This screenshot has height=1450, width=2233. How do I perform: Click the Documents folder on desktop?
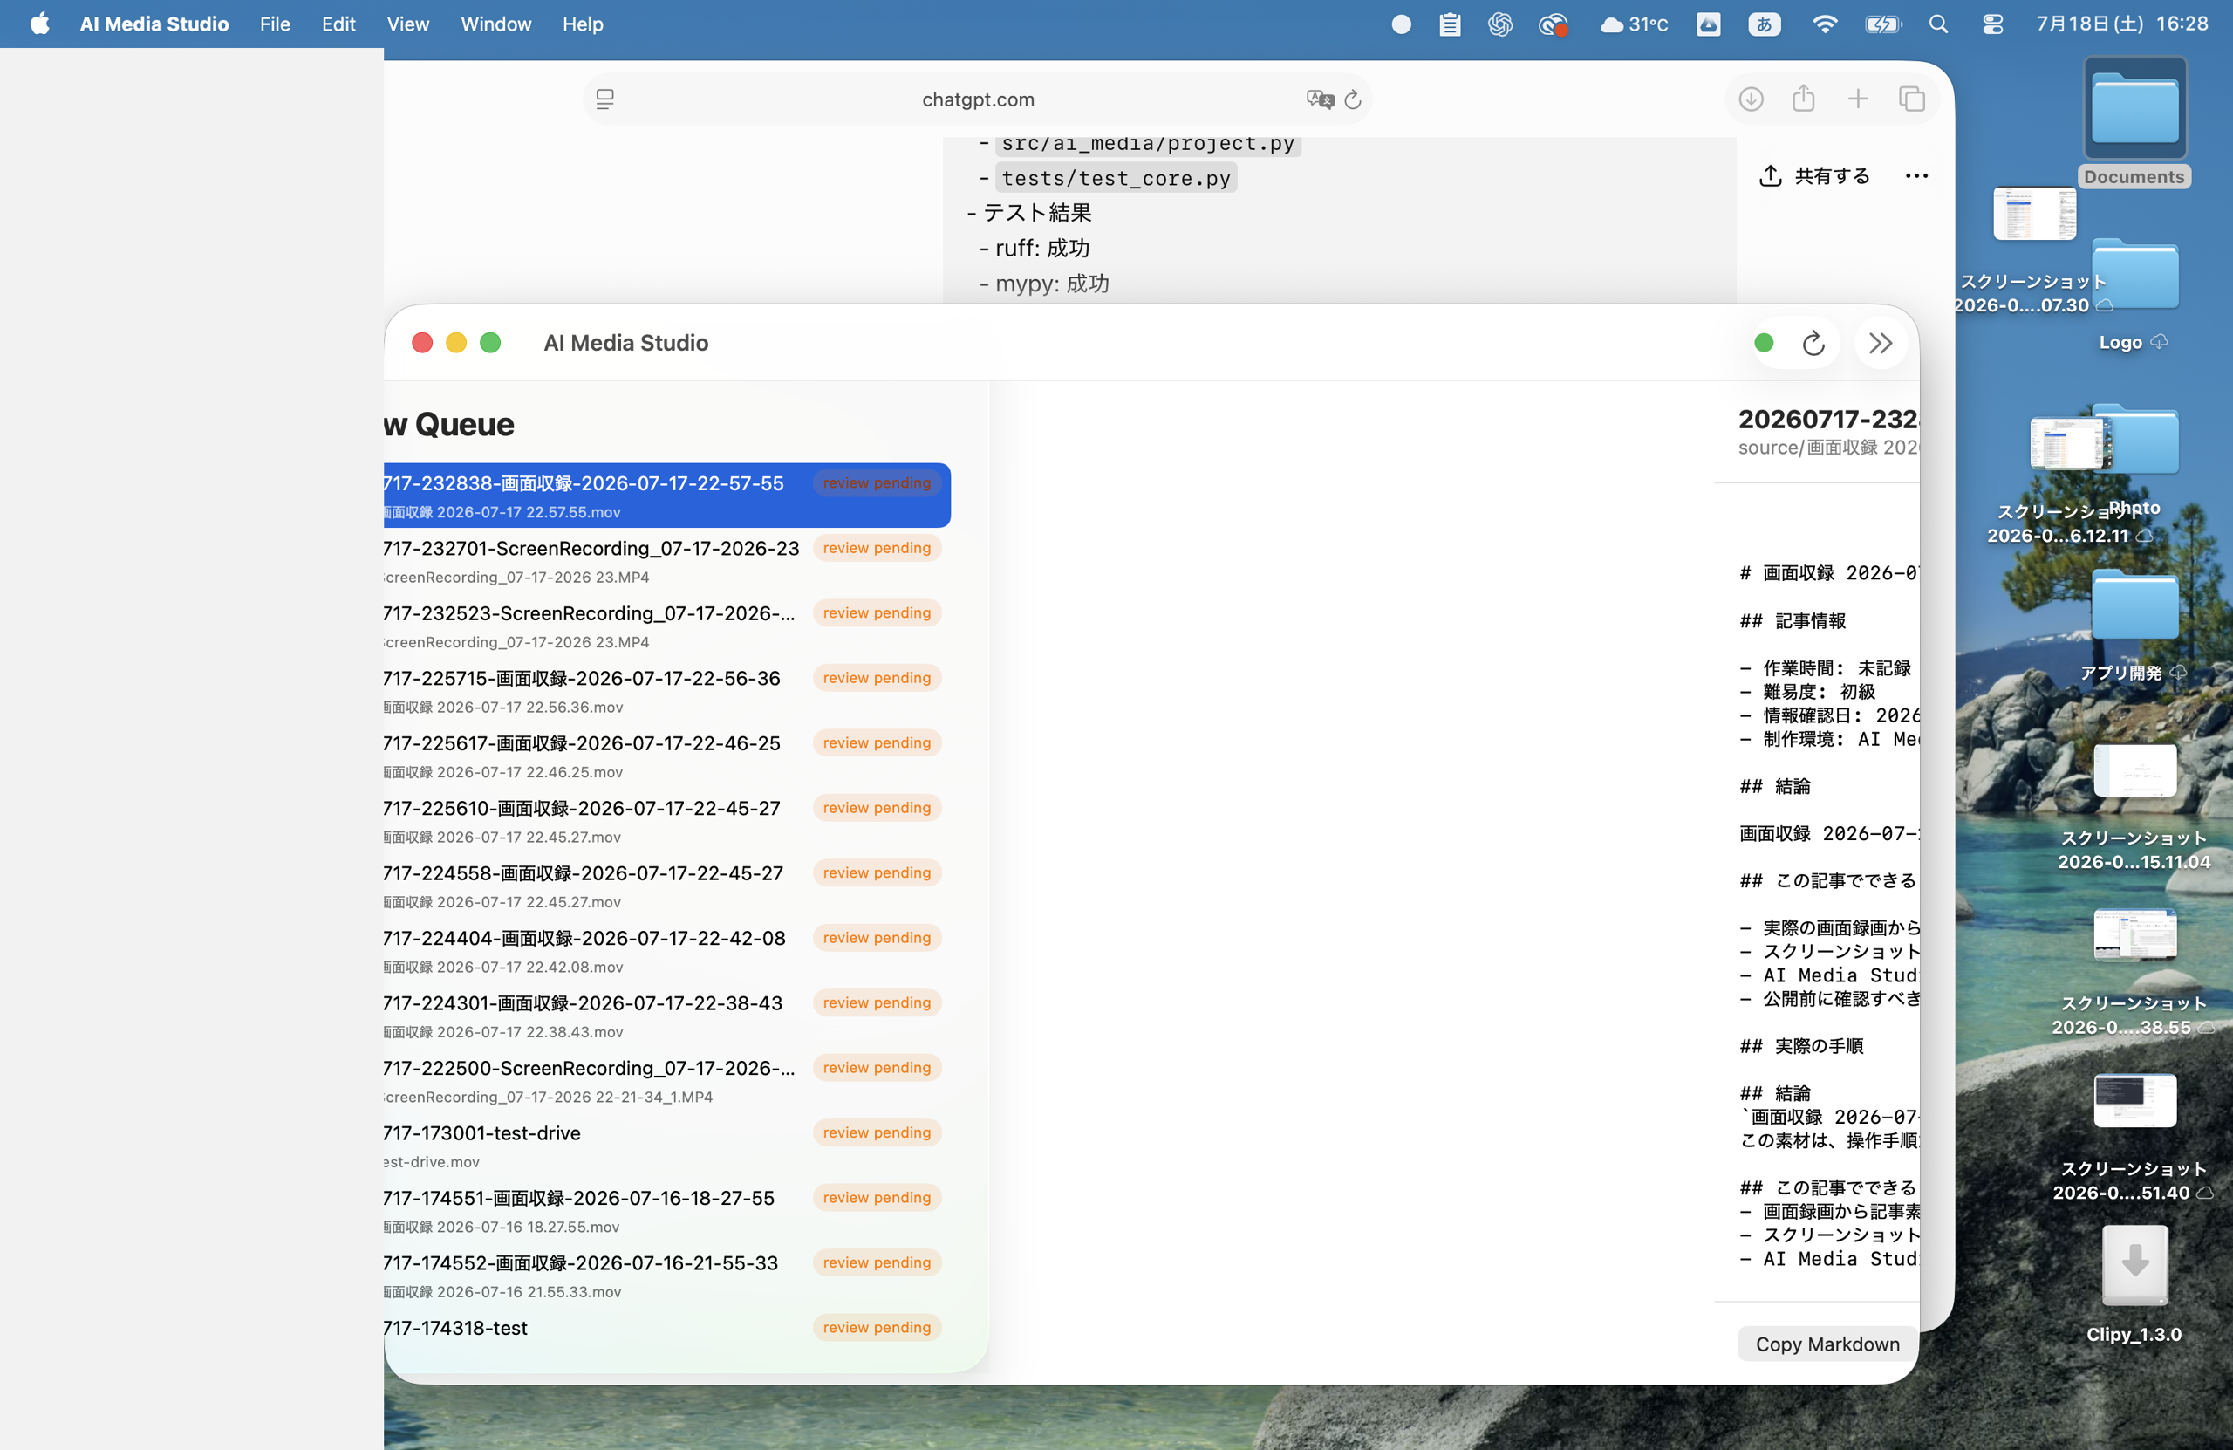(x=2134, y=110)
